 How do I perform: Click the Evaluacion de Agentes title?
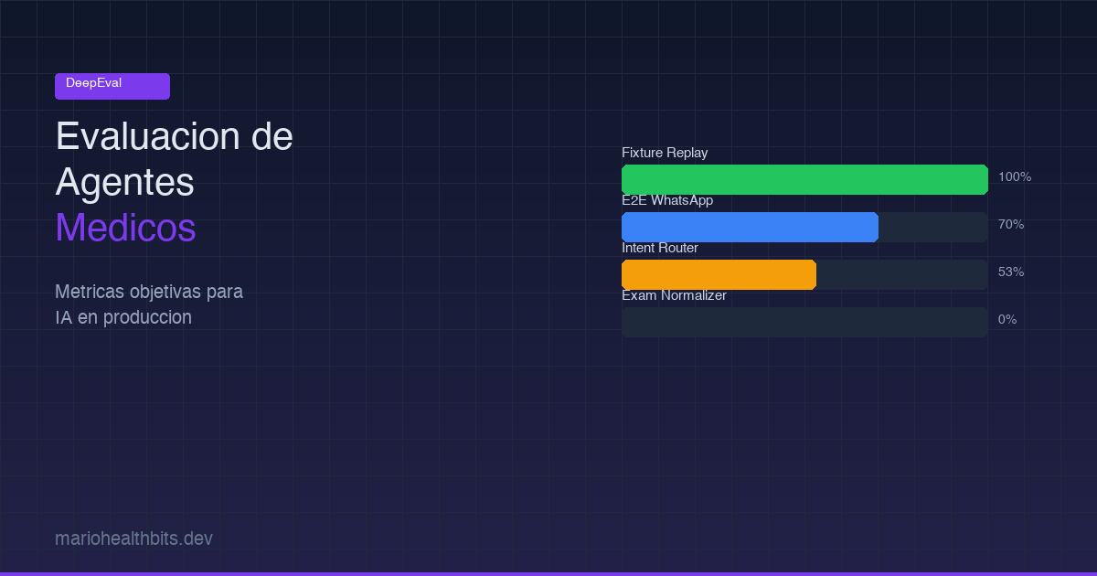pyautogui.click(x=174, y=159)
